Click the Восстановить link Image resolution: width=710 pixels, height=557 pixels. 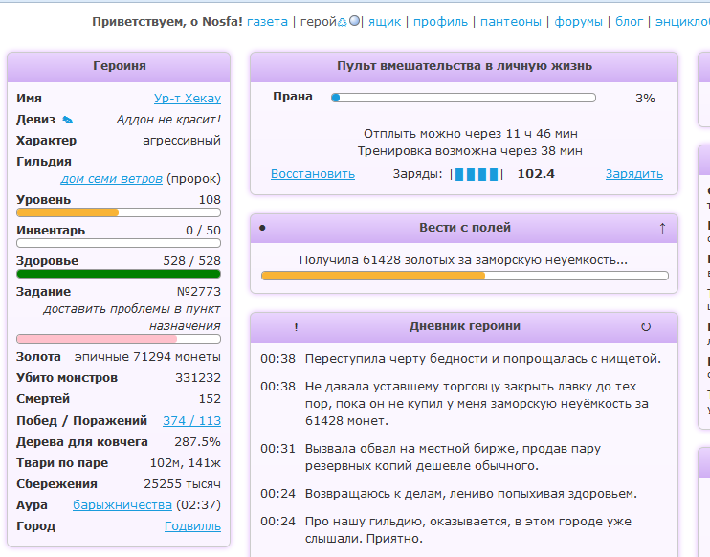pyautogui.click(x=312, y=174)
